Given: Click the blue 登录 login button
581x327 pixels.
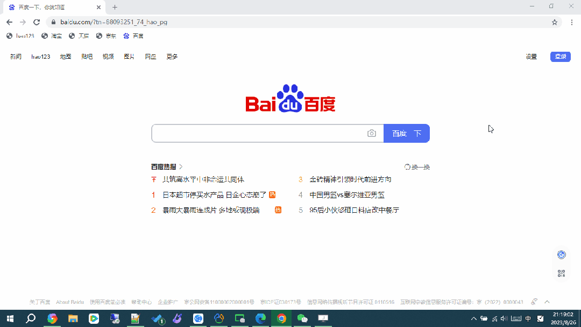Looking at the screenshot, I should pos(560,57).
